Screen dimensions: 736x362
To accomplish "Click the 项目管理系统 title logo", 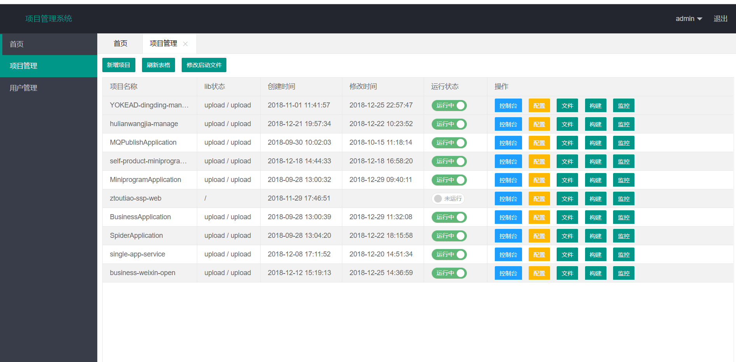I will 49,19.
